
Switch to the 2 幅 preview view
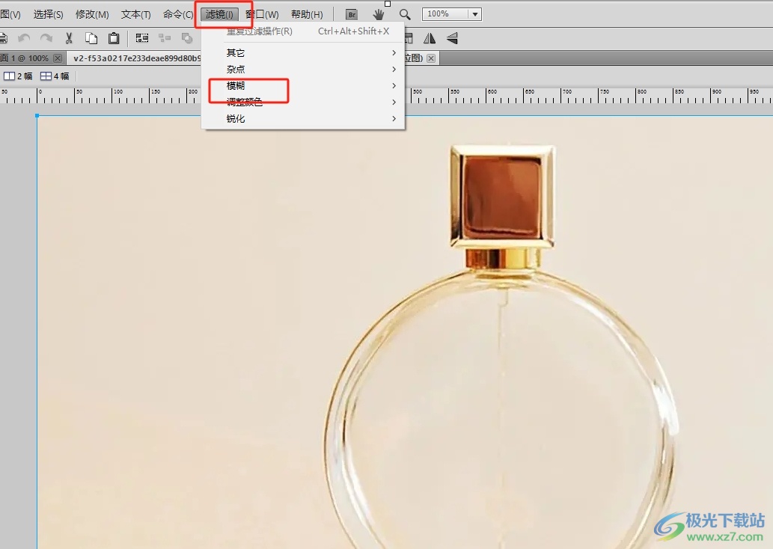coord(18,76)
